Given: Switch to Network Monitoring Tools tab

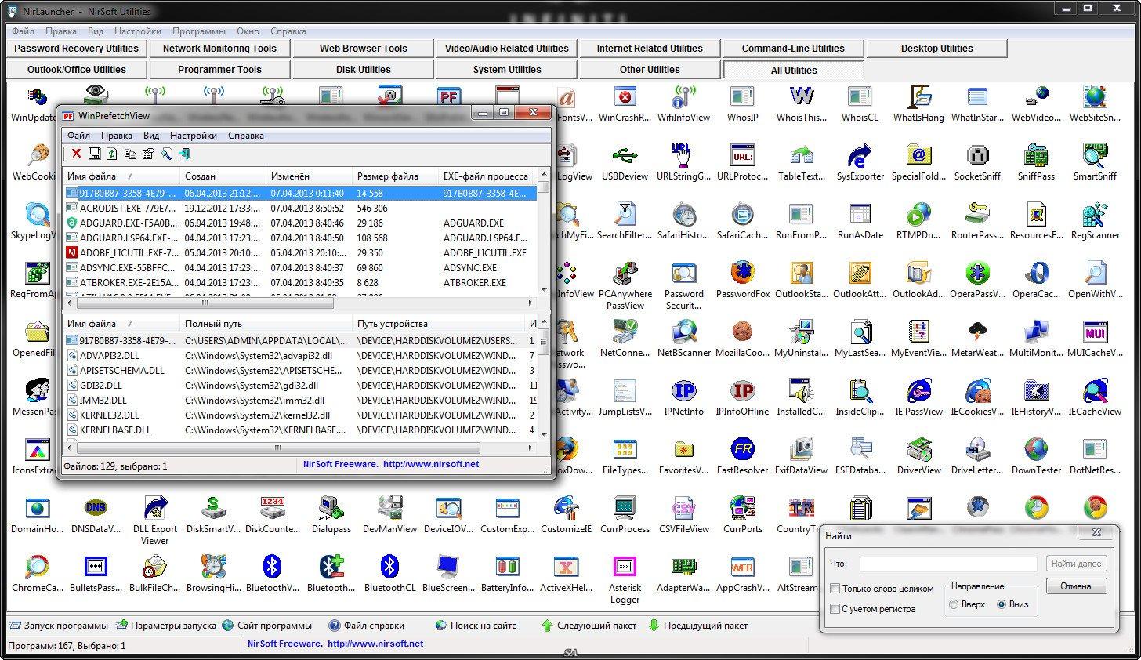Looking at the screenshot, I should point(219,49).
